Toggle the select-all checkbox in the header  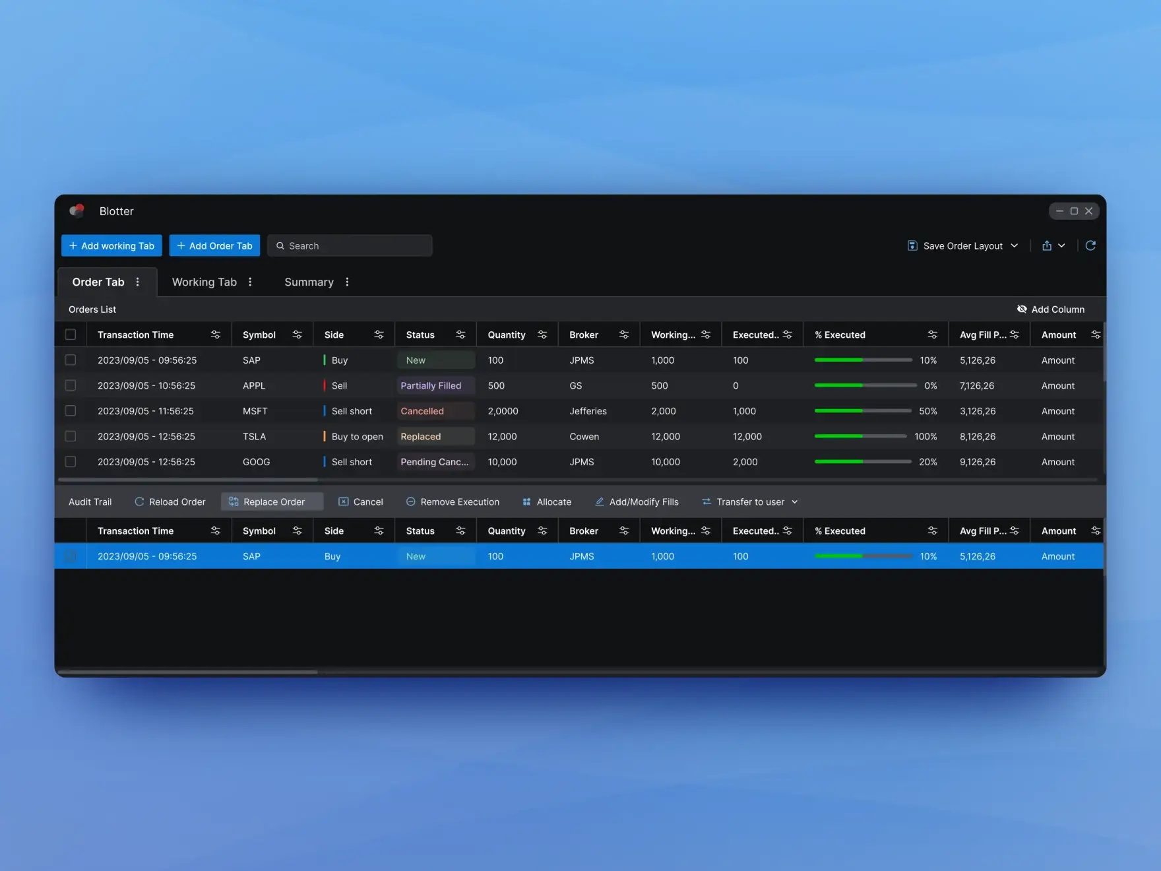71,334
